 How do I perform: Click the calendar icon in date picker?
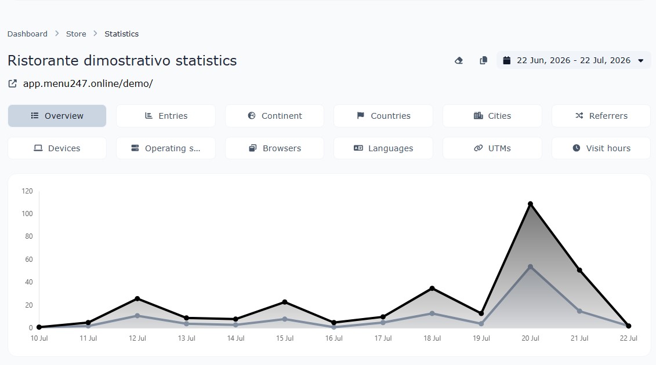coord(506,60)
